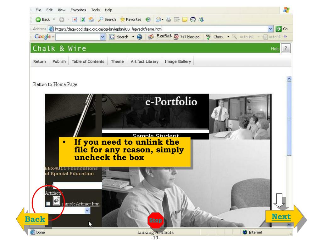Image resolution: width=322 pixels, height=242 pixels.
Task: Open the Help menu in the menu bar
Action: (x=108, y=10)
